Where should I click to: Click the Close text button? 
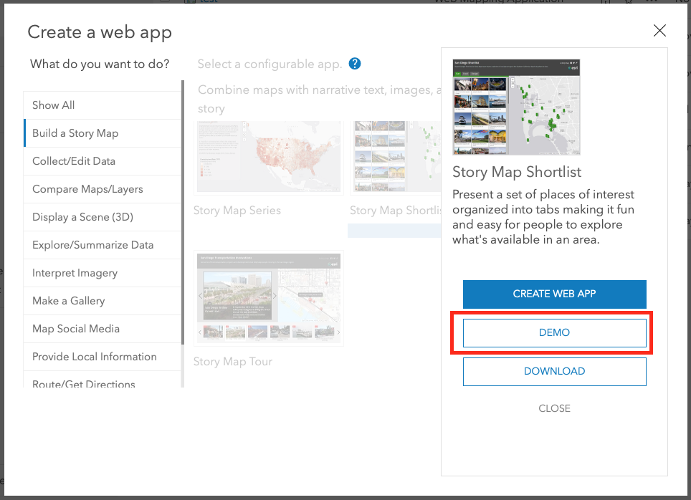click(x=554, y=408)
